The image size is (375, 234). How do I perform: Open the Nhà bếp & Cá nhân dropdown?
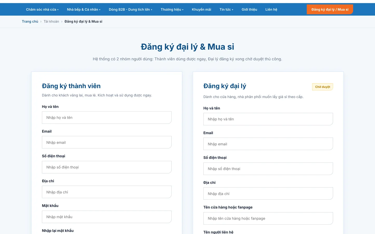(x=84, y=10)
